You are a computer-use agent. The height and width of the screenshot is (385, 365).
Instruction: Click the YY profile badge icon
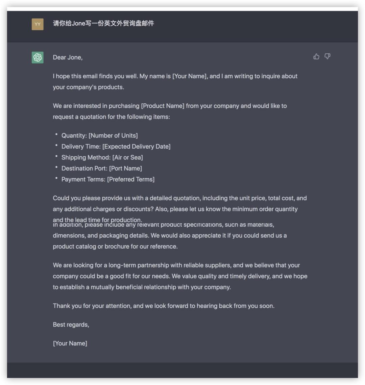tap(37, 24)
